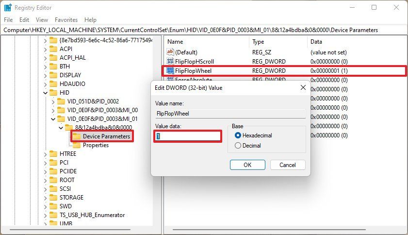Click the DISPLAY folder icon
408x235 pixels.
click(53, 75)
